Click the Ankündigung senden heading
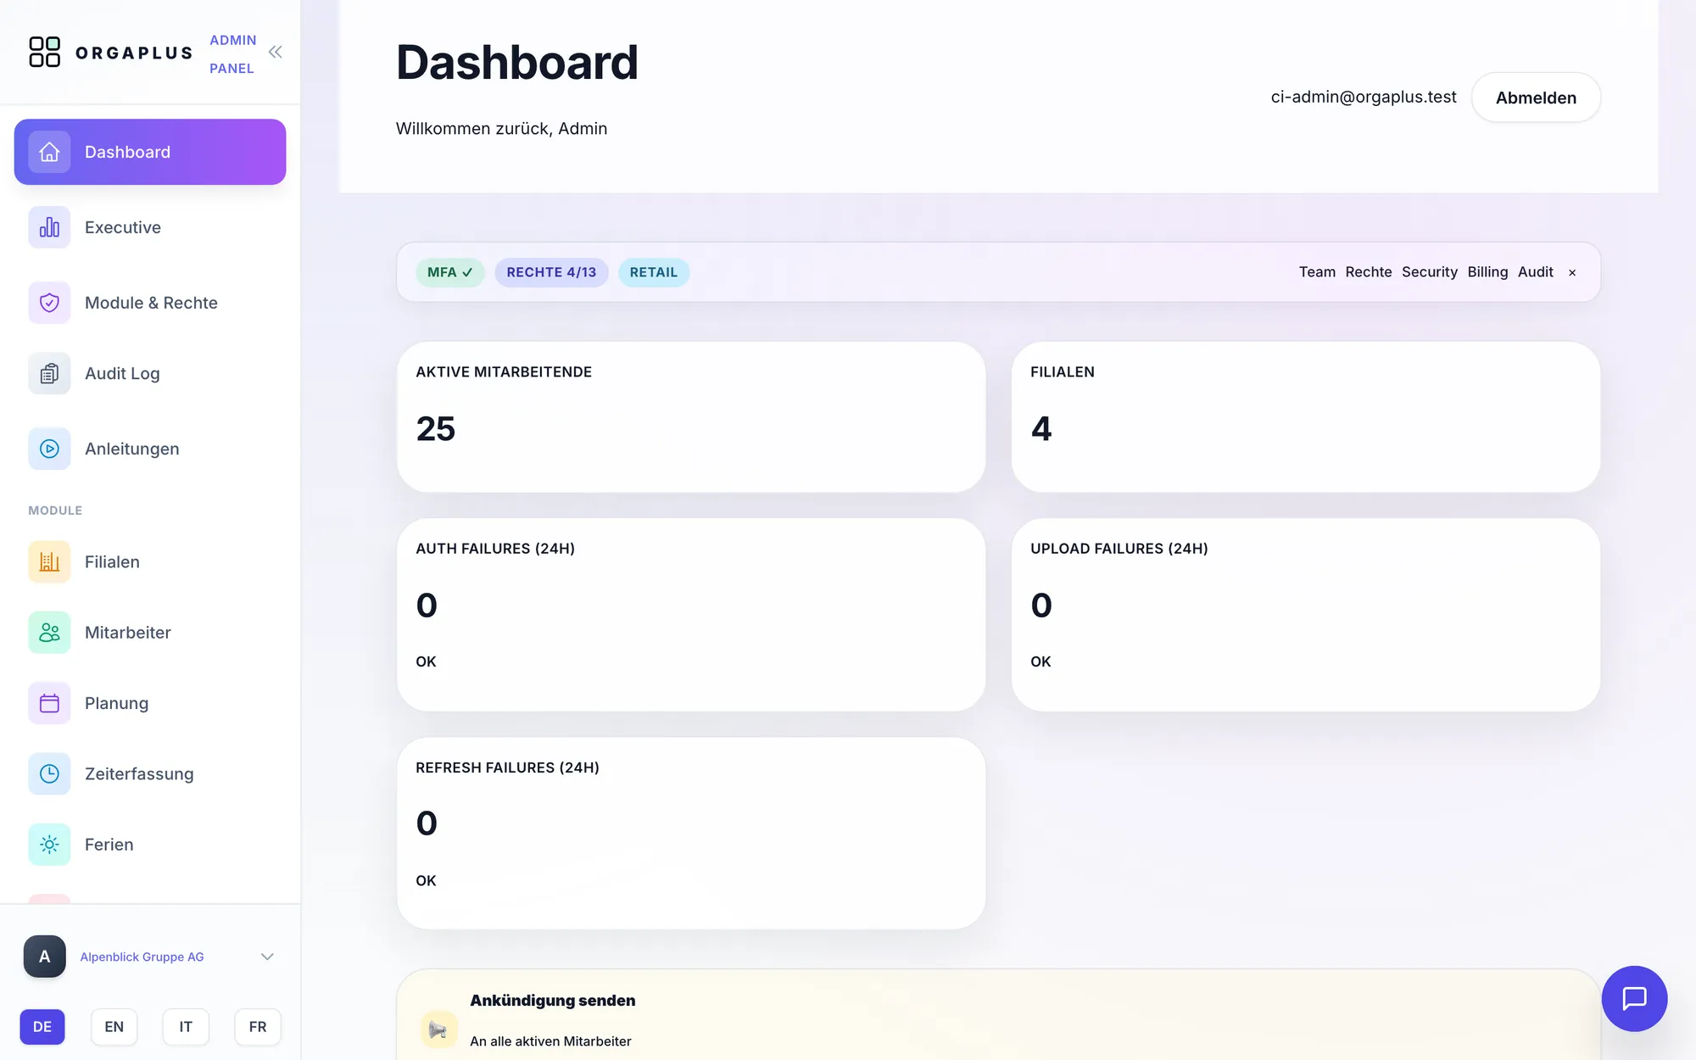1696x1060 pixels. (x=553, y=1001)
